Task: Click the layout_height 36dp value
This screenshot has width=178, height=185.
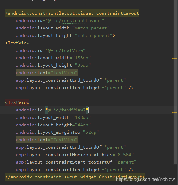Action: tap(83, 65)
